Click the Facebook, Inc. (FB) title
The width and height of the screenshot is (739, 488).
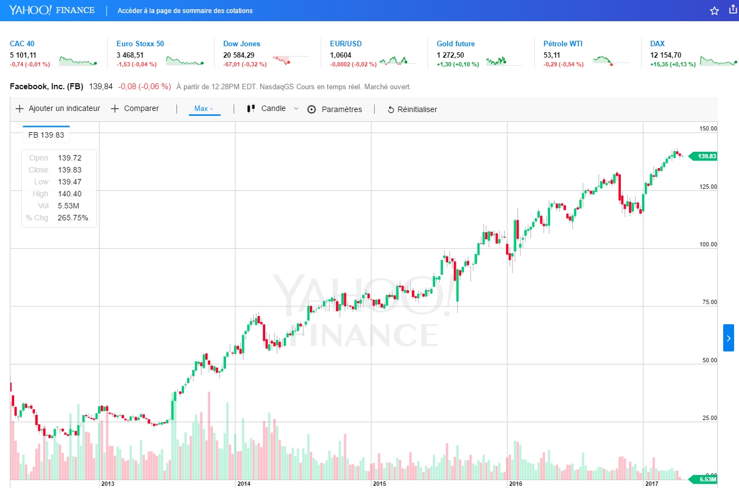pos(46,87)
